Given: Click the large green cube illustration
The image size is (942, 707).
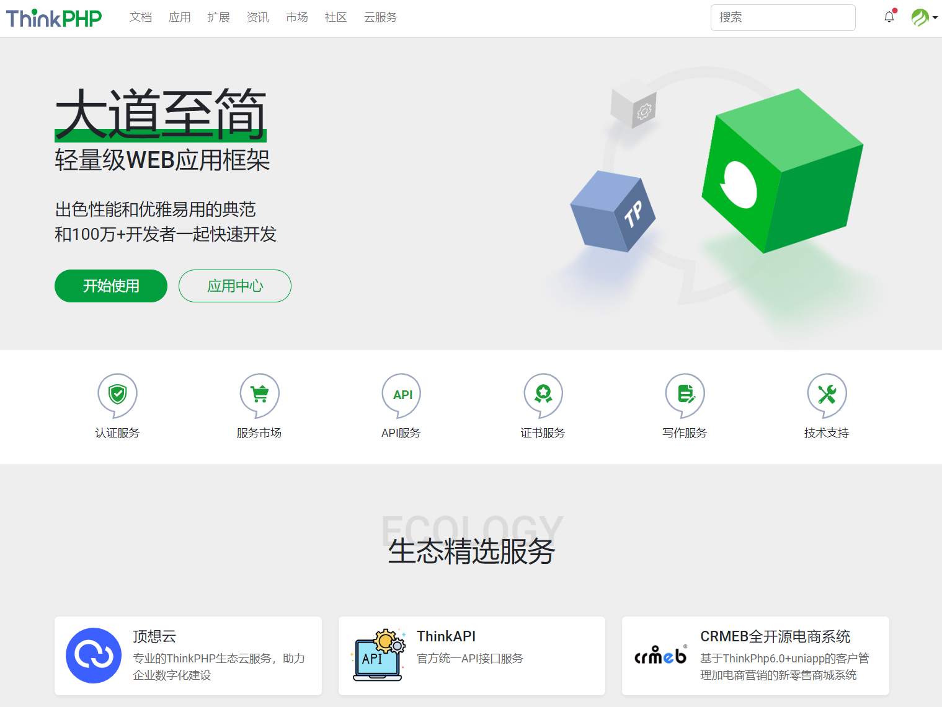Looking at the screenshot, I should point(782,171).
